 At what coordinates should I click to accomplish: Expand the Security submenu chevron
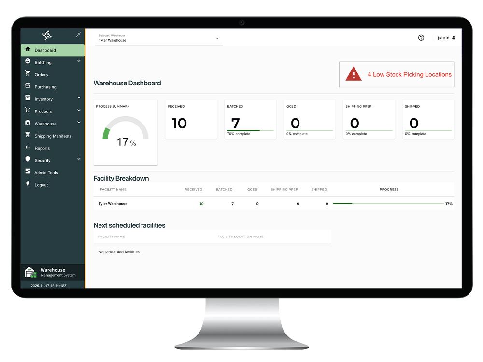79,159
